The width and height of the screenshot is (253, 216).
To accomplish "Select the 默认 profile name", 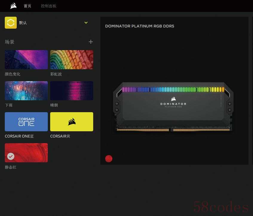I will pyautogui.click(x=23, y=23).
